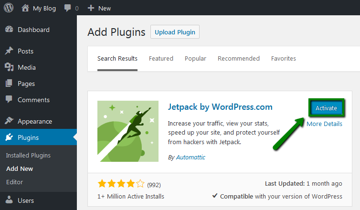Click the Jetpack plugin thumbnail image
360x210 pixels.
[x=128, y=131]
